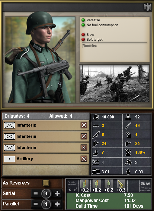Click the kph speed icon
This screenshot has height=211, width=154.
96,162
